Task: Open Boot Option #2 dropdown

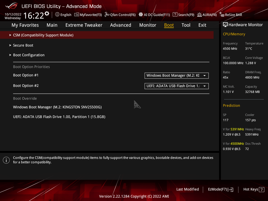Action: [177, 86]
